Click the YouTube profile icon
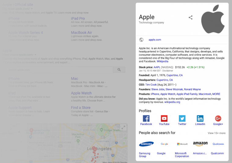Image resolution: width=232 pixels, height=163 pixels. click(164, 118)
